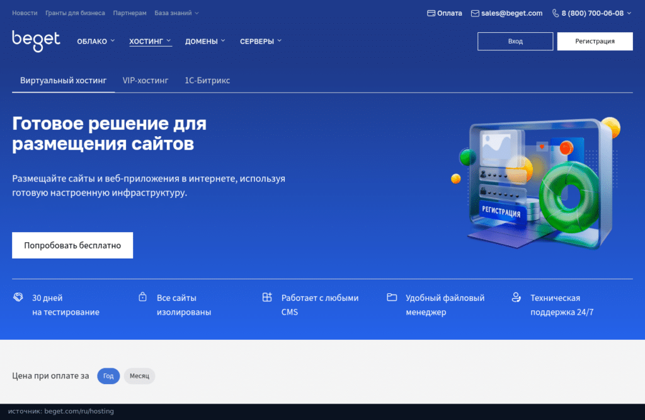The image size is (645, 420).
Task: Expand the phone number dropdown chevron
Action: (629, 13)
